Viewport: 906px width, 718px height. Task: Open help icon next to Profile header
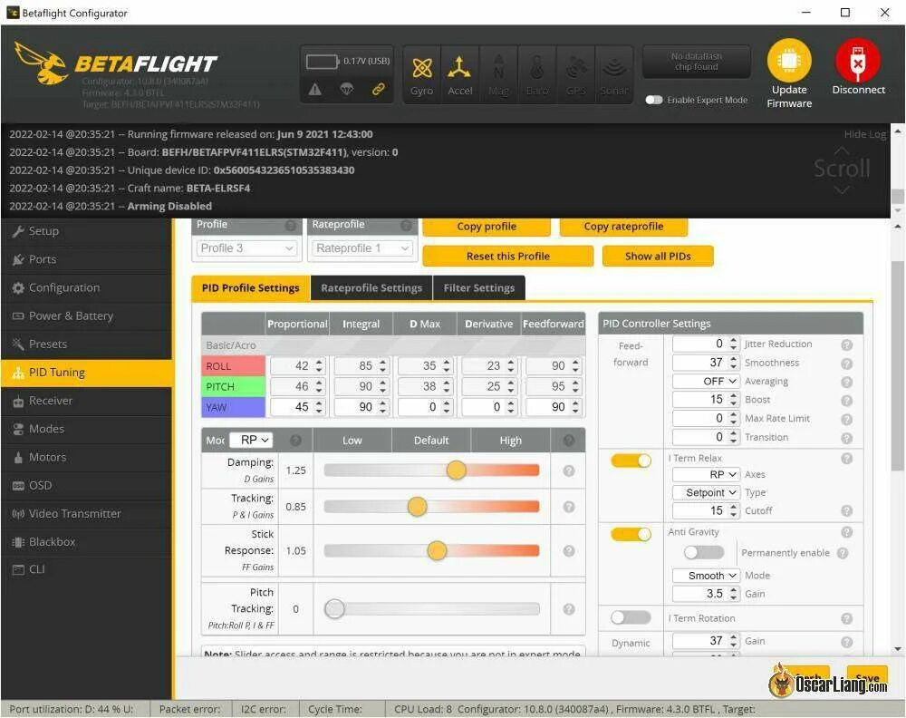(291, 226)
